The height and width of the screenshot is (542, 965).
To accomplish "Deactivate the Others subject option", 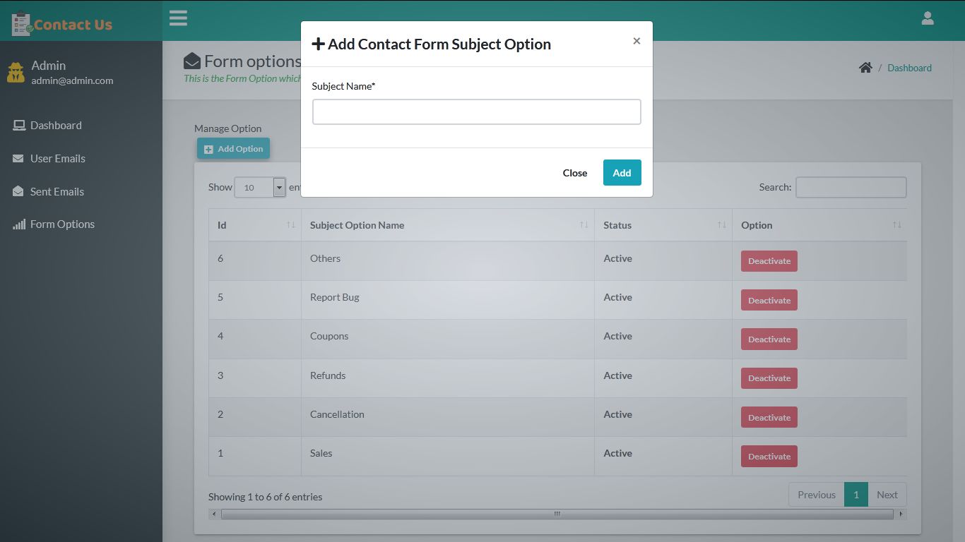I will click(x=769, y=260).
